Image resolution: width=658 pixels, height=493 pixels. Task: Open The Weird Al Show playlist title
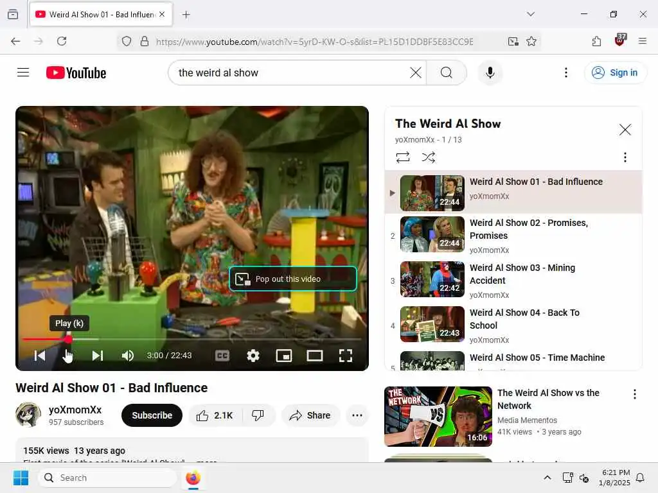coord(448,124)
